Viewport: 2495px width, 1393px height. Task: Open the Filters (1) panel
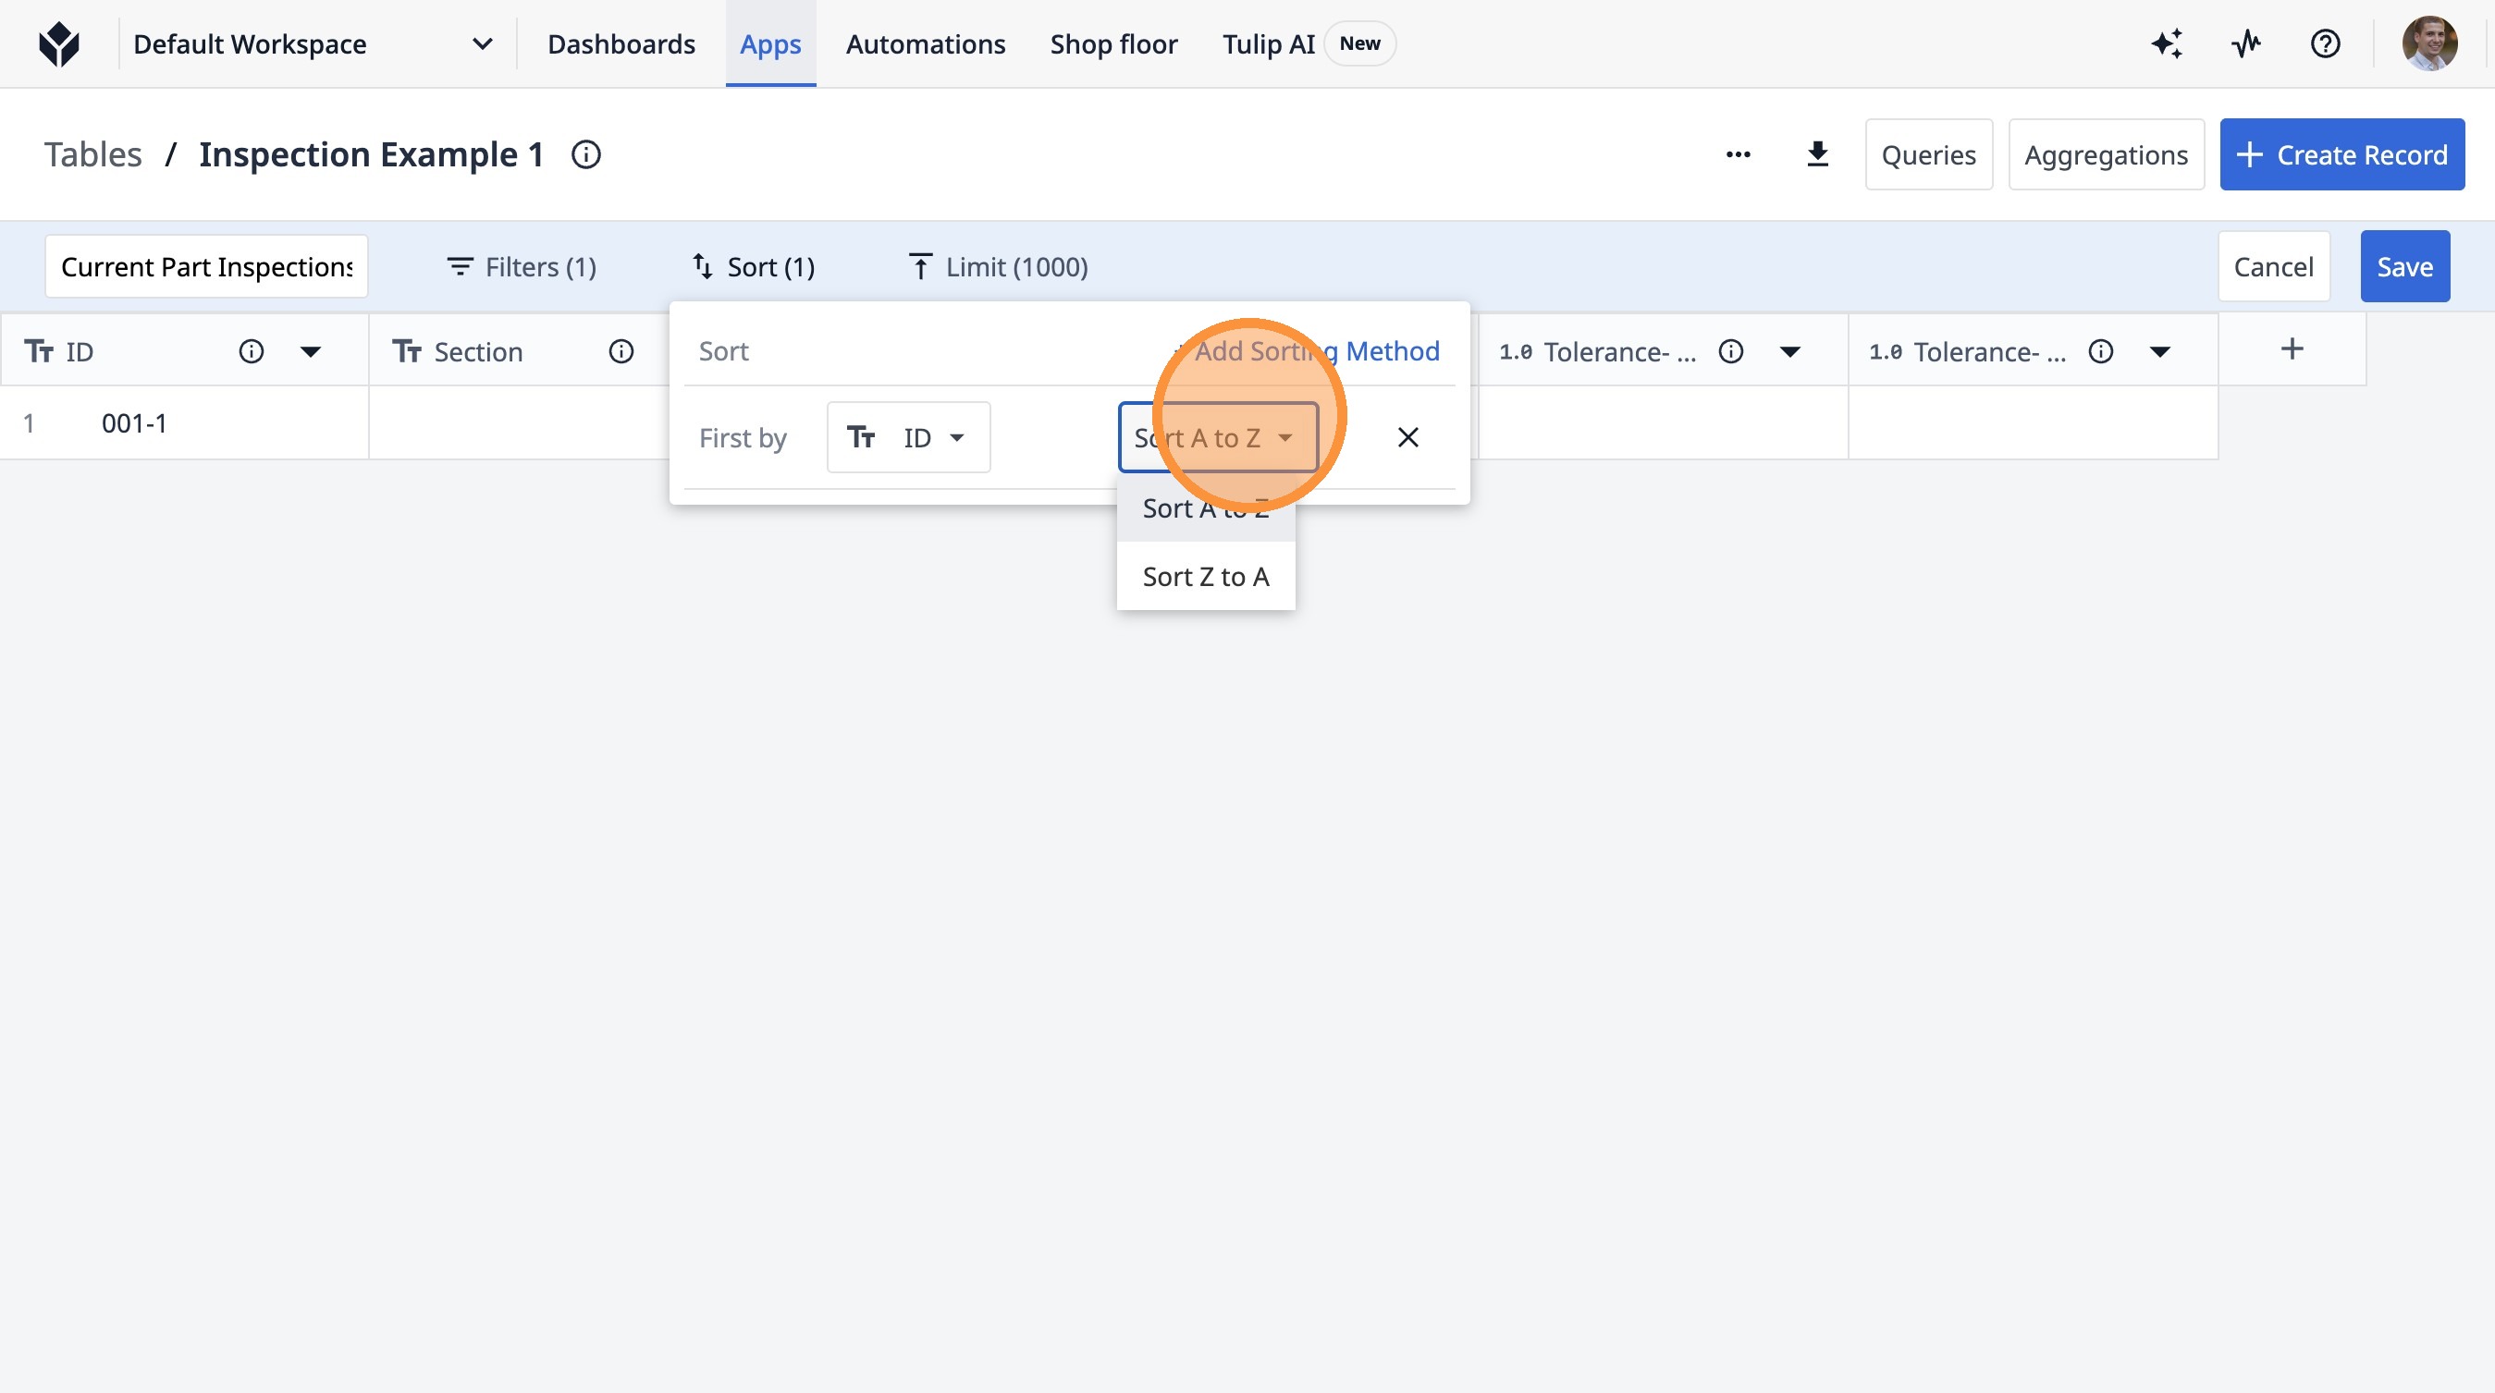click(x=521, y=266)
